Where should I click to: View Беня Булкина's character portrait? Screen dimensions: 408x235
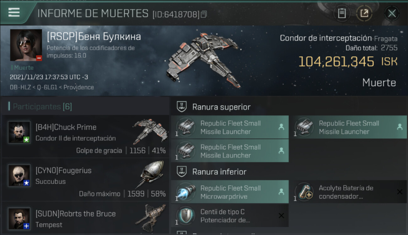26,45
